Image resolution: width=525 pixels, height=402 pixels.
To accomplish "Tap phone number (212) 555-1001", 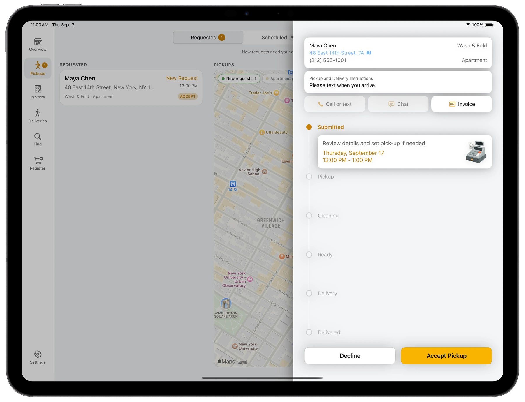I will click(x=328, y=60).
